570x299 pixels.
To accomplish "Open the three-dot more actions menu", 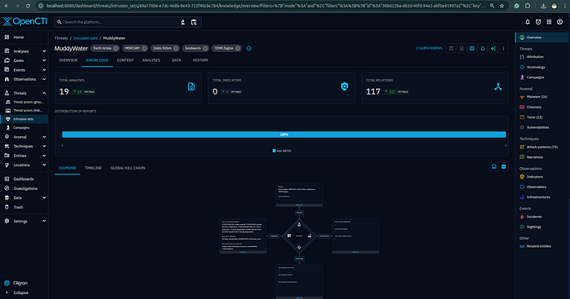I will click(x=503, y=48).
